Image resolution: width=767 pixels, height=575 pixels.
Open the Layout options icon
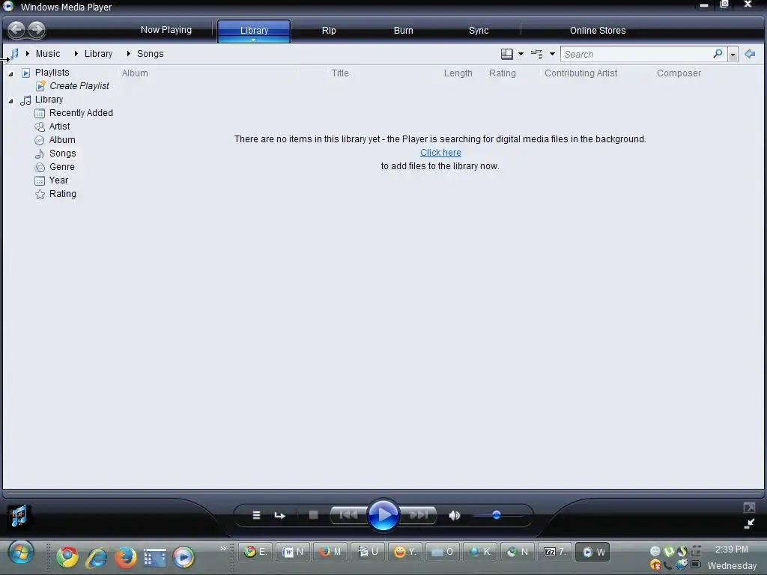click(x=507, y=54)
